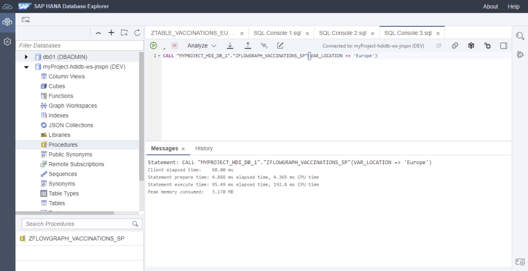This screenshot has width=528, height=271.
Task: Open Remote Subscriptions in the tree
Action: 76,164
